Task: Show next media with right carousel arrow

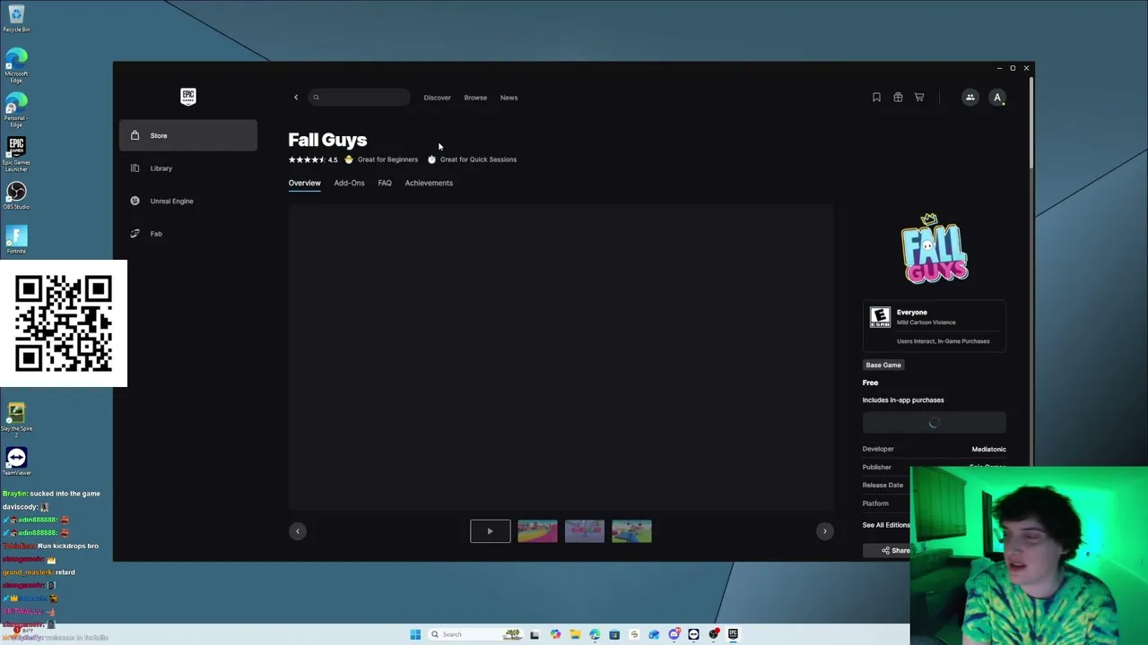Action: 825,531
